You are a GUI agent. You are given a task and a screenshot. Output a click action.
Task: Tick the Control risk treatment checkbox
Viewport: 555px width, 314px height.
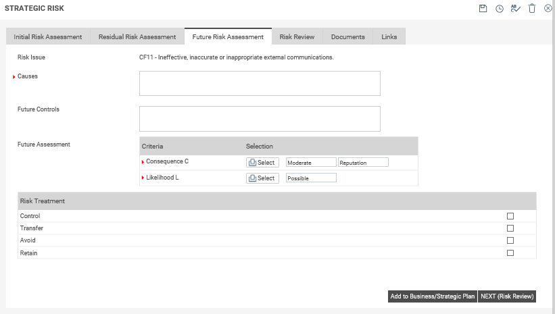510,216
